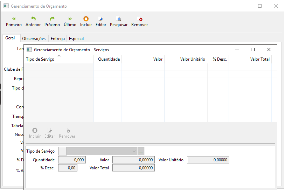Open the Especial tab
Image resolution: width=285 pixels, height=192 pixels.
click(76, 39)
